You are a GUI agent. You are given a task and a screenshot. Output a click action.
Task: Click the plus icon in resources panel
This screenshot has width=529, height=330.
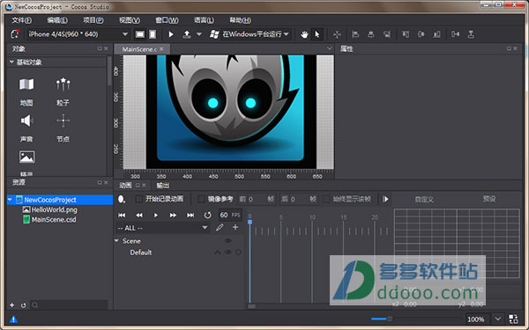pyautogui.click(x=11, y=305)
